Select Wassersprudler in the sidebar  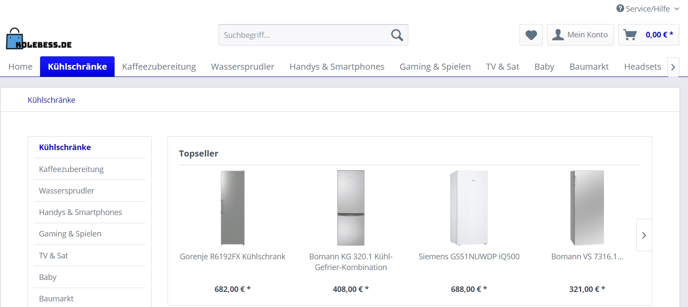(x=90, y=190)
